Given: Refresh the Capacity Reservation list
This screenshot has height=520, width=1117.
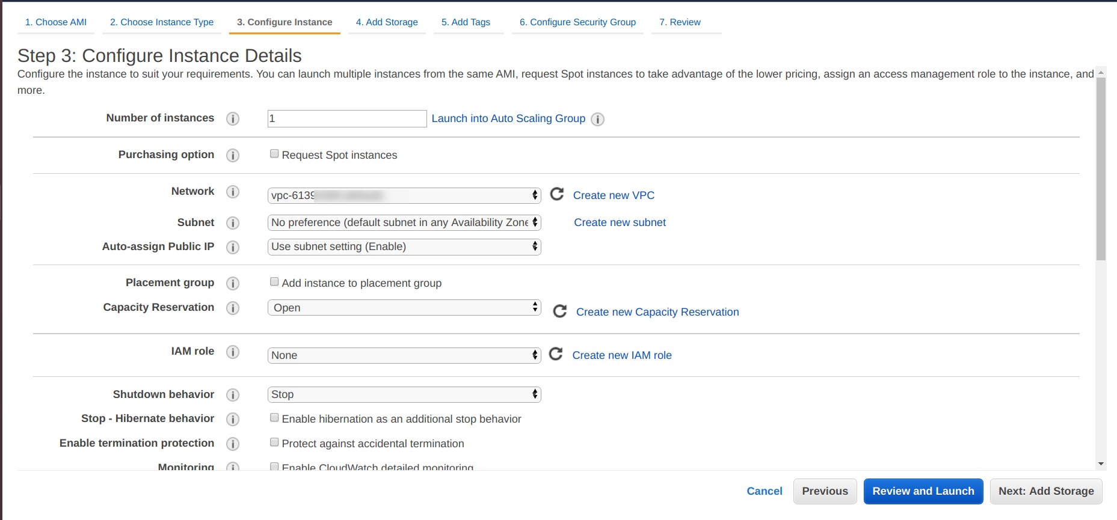Looking at the screenshot, I should [x=560, y=311].
